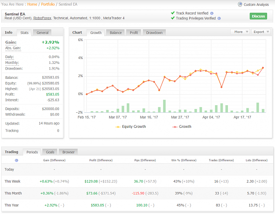The width and height of the screenshot is (275, 214).
Task: Click the Updated value 14 Hours ago
Action: (49, 123)
